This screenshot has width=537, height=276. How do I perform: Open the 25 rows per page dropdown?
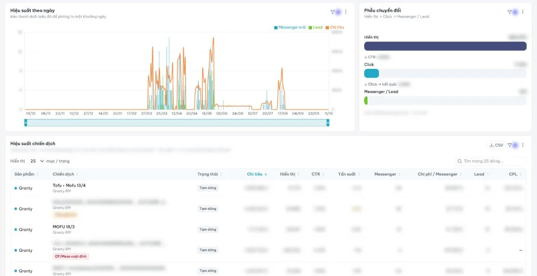pos(37,161)
